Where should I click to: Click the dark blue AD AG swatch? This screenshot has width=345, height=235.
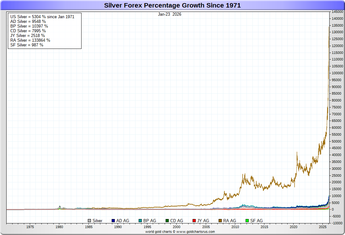point(114,221)
